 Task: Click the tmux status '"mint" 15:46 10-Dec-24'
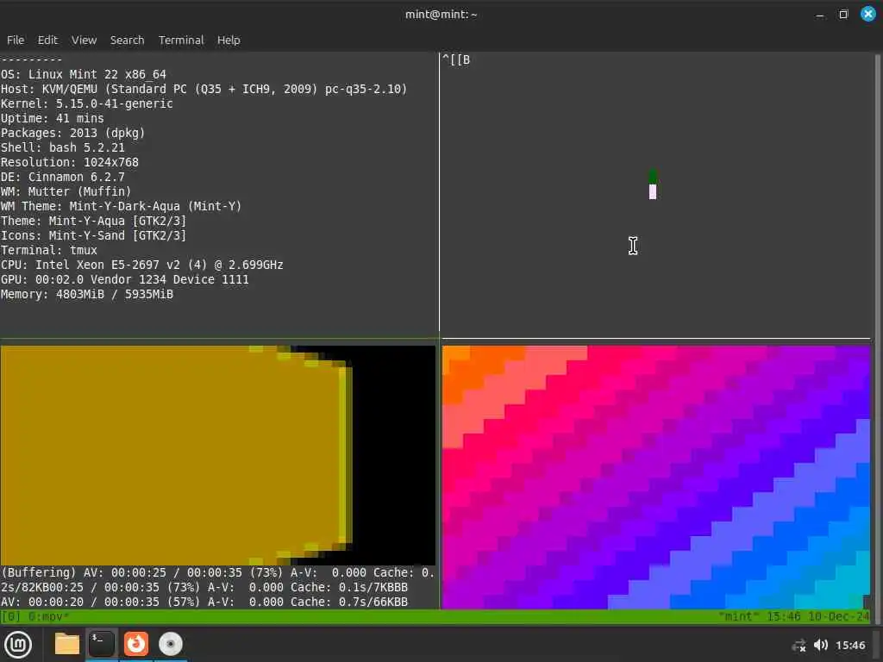tap(794, 617)
